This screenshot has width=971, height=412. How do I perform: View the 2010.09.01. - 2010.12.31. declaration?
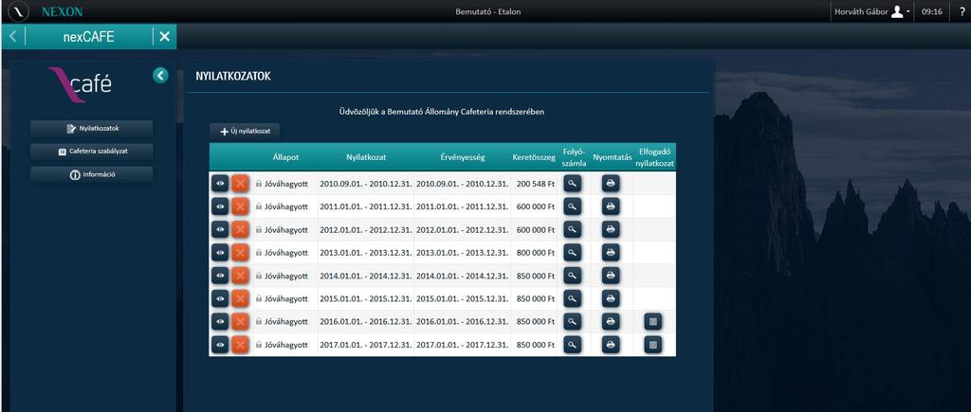(220, 183)
